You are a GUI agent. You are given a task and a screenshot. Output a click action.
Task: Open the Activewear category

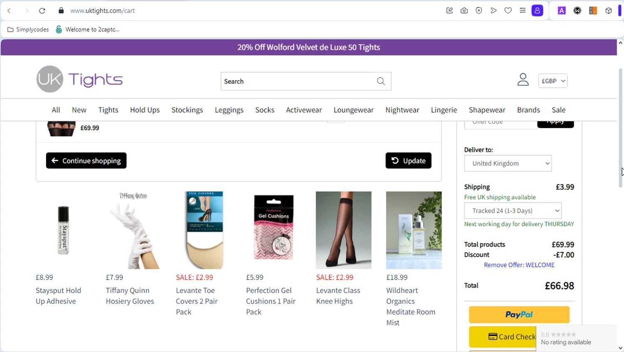pos(304,110)
